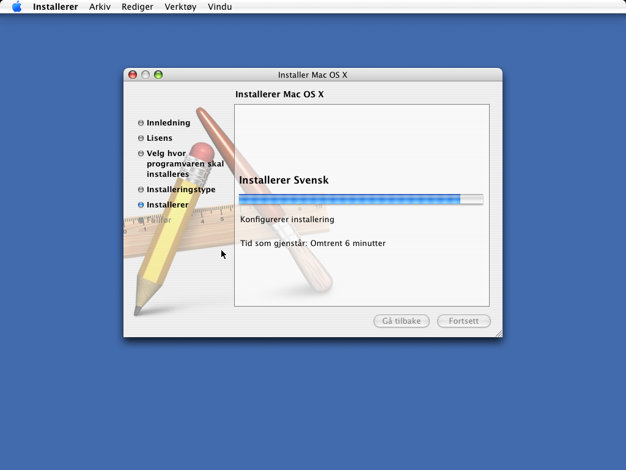Click the Installeringstype step bullet

click(141, 190)
